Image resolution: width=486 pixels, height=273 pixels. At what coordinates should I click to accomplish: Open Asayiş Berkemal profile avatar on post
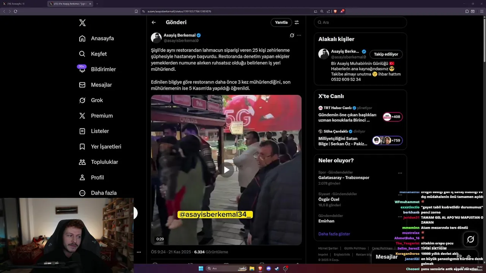[x=156, y=38]
